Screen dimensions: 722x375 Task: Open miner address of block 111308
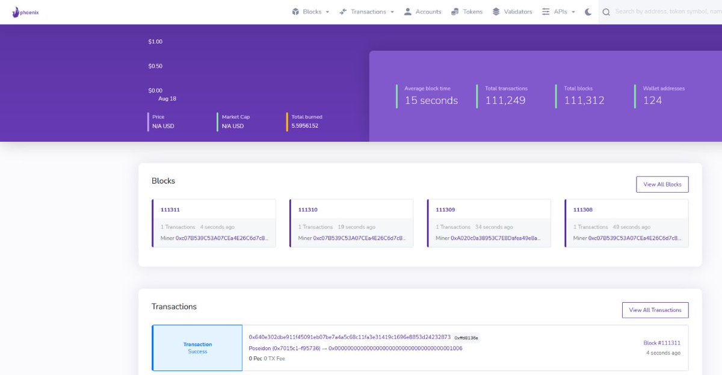(635, 238)
